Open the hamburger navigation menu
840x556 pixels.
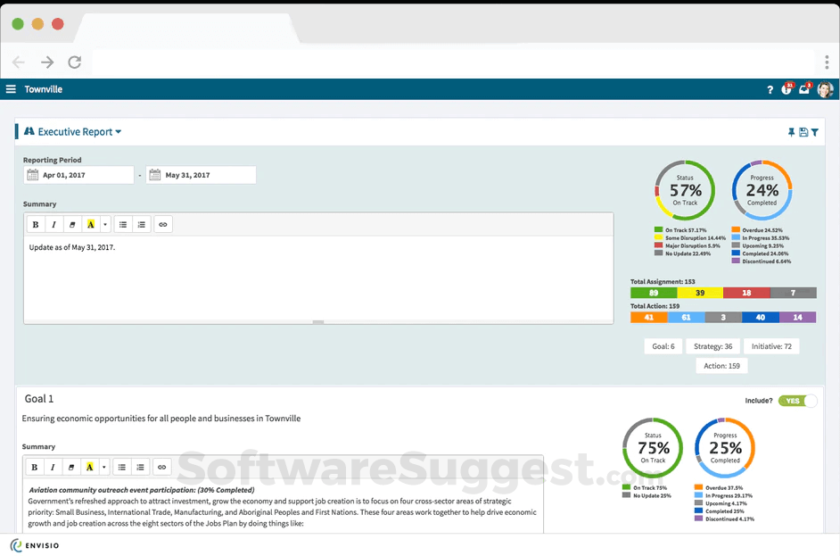pos(11,89)
